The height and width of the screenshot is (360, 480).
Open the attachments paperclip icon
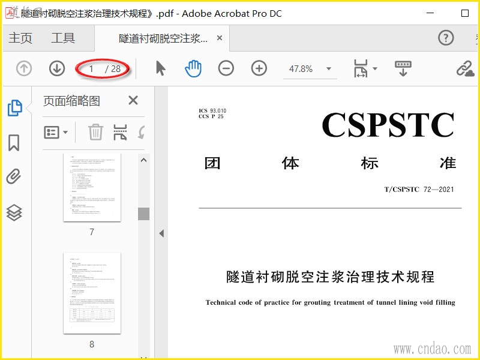14,176
